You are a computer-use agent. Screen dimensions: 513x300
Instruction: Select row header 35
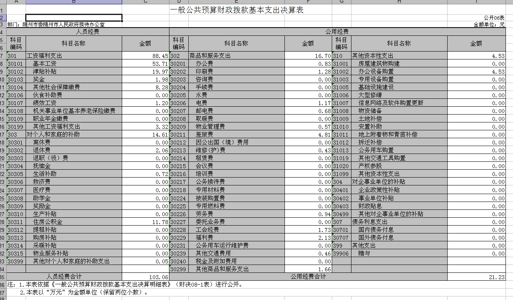point(3,276)
